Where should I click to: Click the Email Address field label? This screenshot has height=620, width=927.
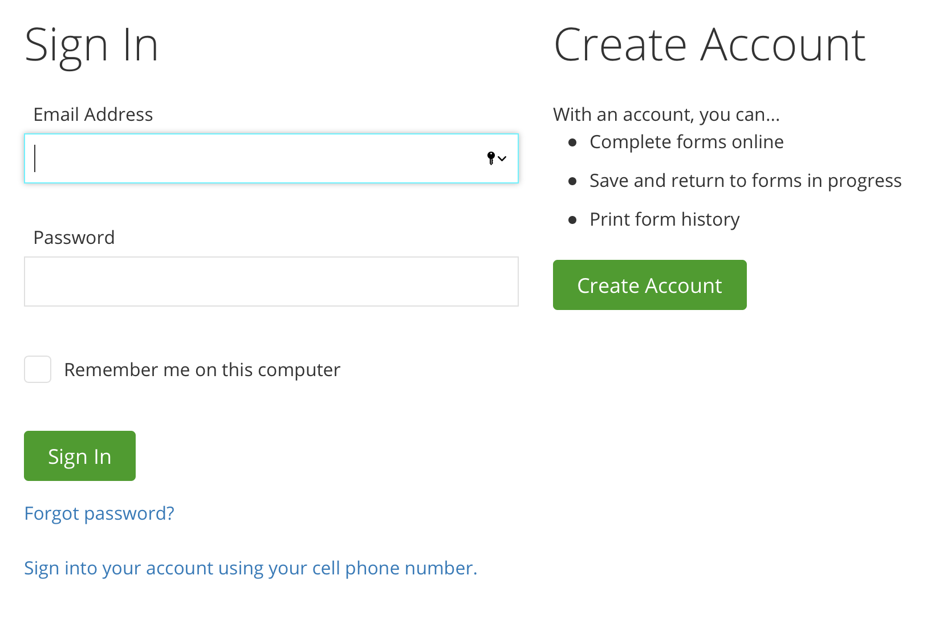[x=93, y=115]
